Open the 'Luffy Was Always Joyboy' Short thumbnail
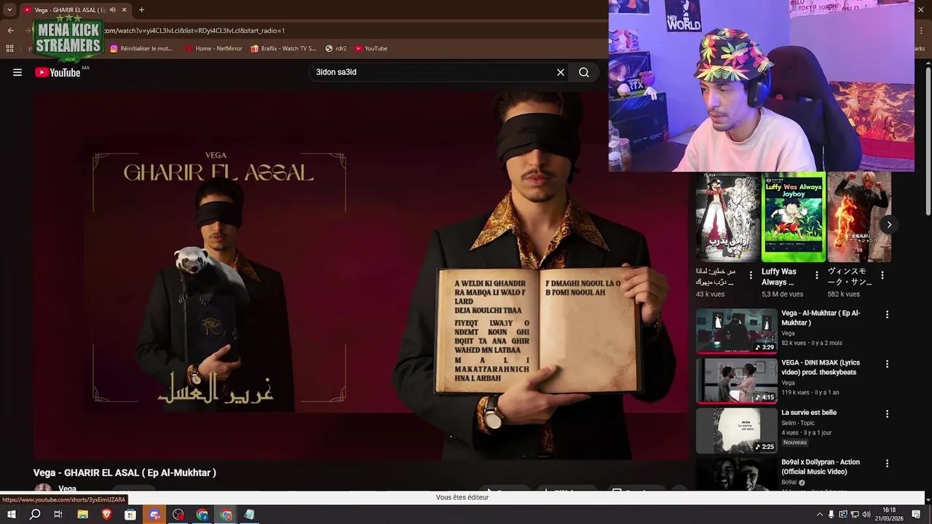Image resolution: width=932 pixels, height=524 pixels. pyautogui.click(x=794, y=217)
